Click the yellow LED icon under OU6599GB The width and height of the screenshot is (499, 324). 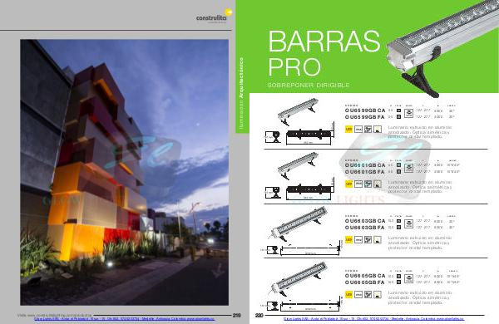tap(348, 129)
